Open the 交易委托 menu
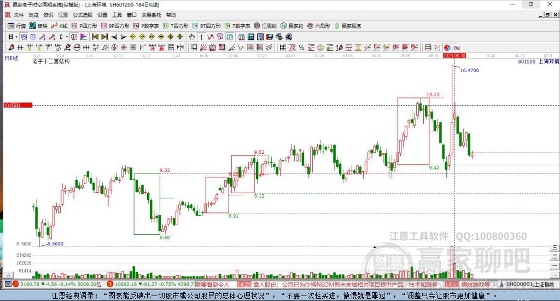This screenshot has width=560, height=301. 151,15
